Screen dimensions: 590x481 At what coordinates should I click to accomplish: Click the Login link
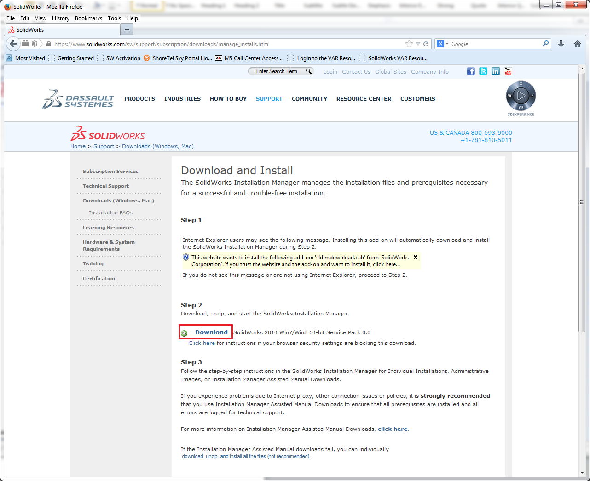tap(330, 72)
